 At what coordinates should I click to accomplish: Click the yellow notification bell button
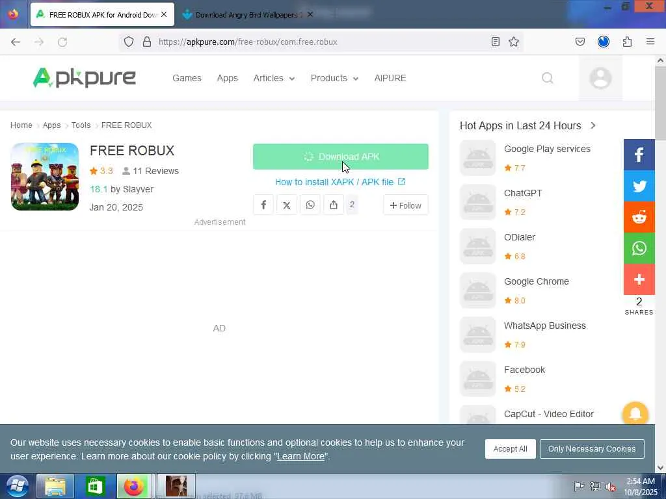[635, 414]
